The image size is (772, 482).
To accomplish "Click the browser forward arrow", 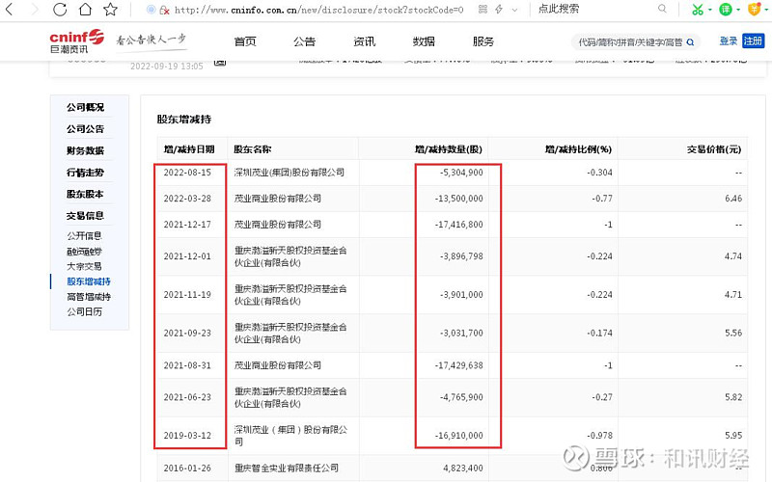I will (x=34, y=9).
